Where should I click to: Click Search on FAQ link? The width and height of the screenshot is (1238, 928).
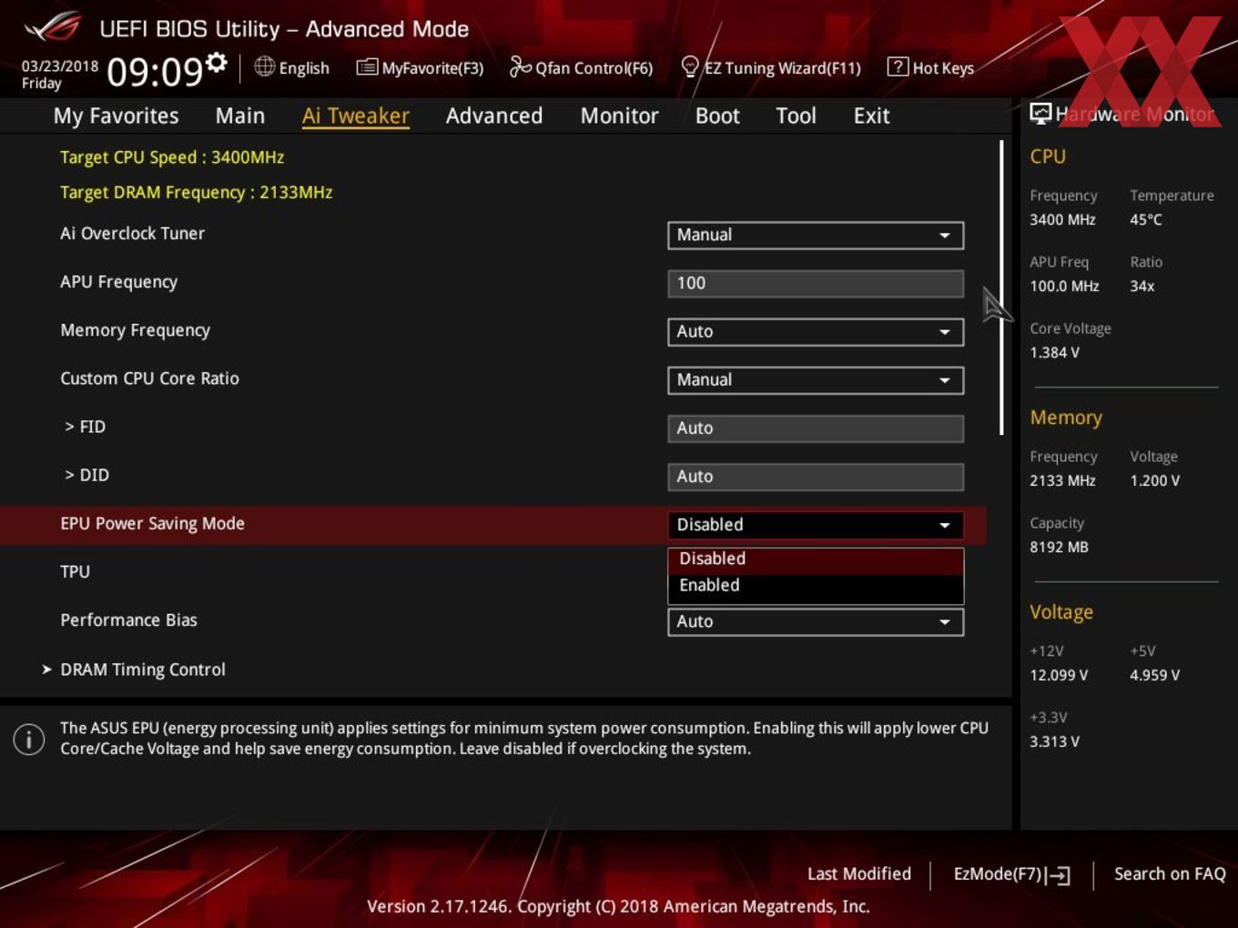click(1170, 873)
